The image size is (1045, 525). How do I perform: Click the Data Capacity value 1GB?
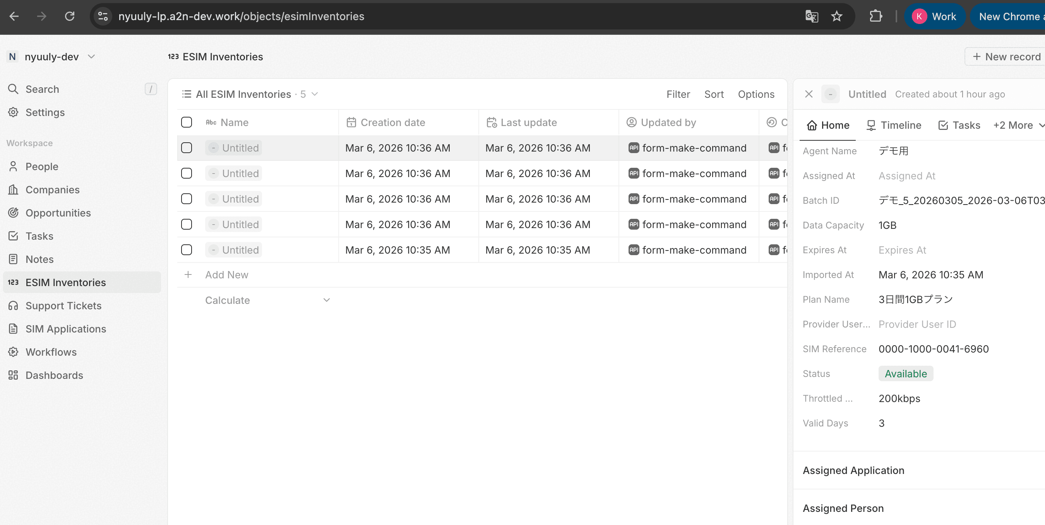tap(887, 225)
